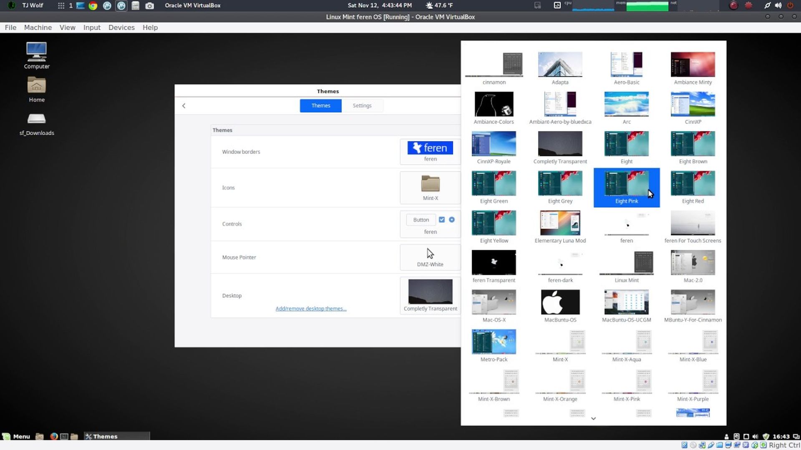This screenshot has width=801, height=450.
Task: Go back with the Themes window arrow
Action: (x=184, y=106)
